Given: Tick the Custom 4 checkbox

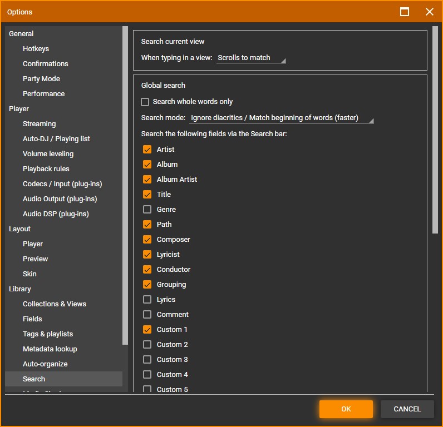Looking at the screenshot, I should (x=147, y=375).
